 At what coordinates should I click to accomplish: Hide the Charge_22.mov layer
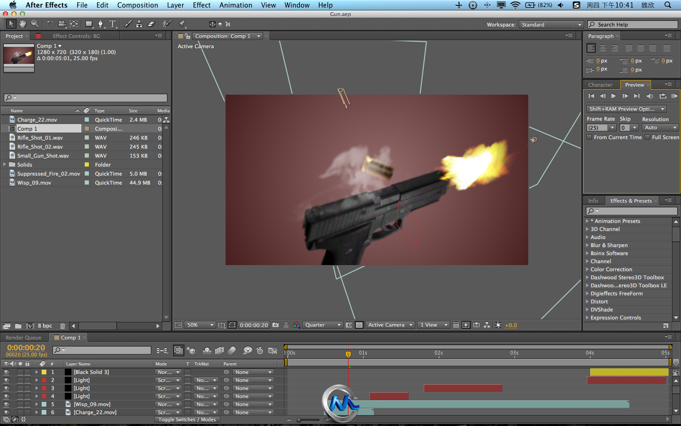6,412
